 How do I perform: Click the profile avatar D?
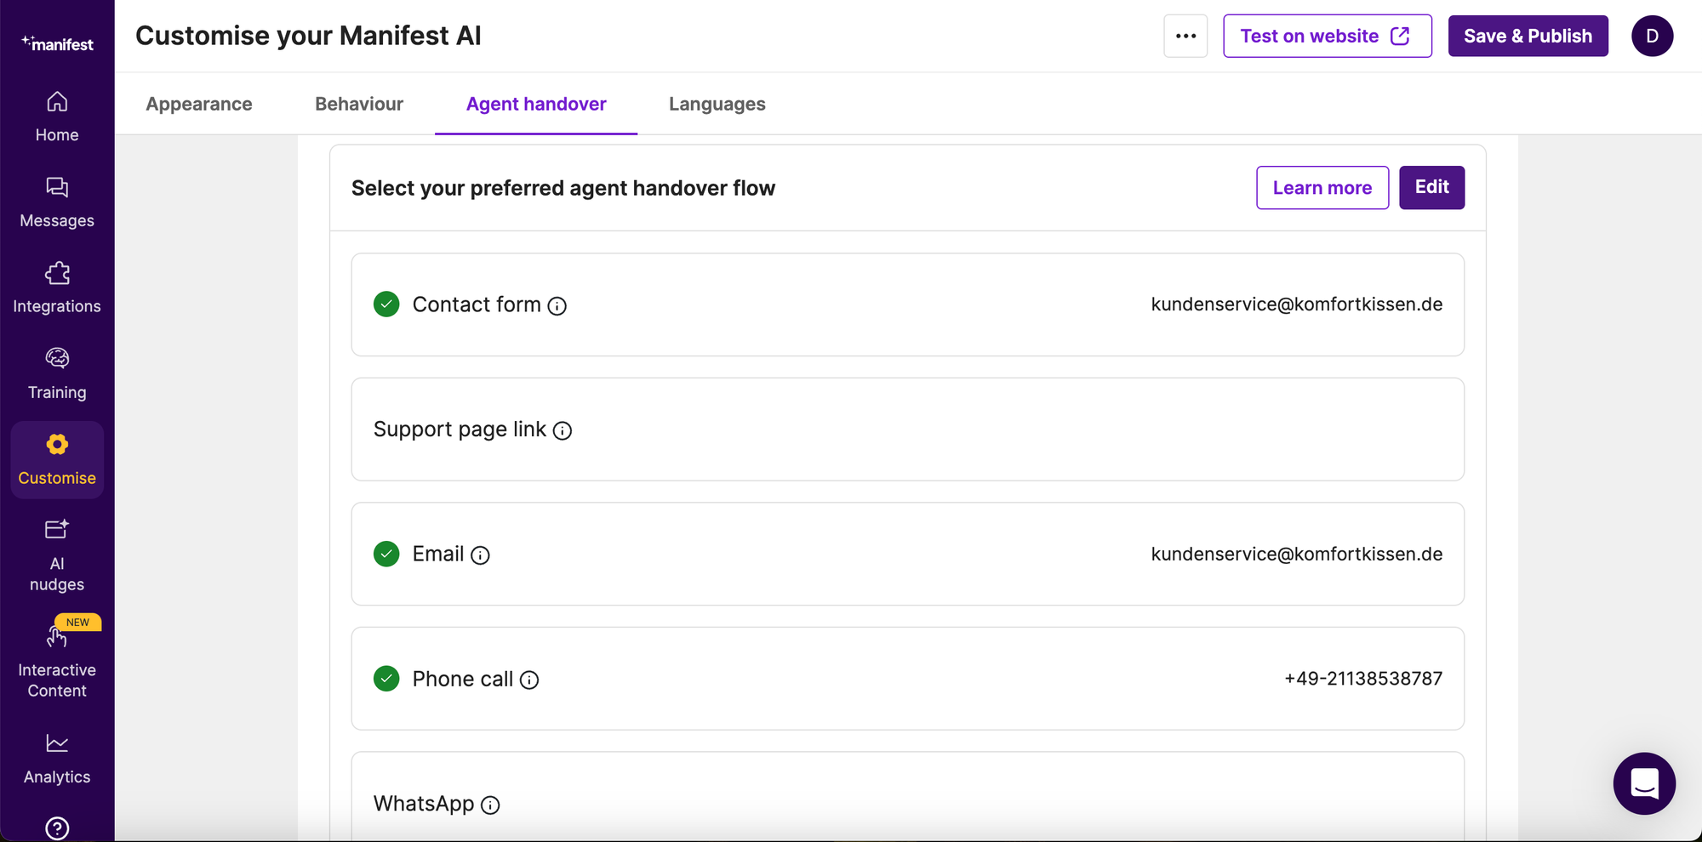pos(1652,36)
